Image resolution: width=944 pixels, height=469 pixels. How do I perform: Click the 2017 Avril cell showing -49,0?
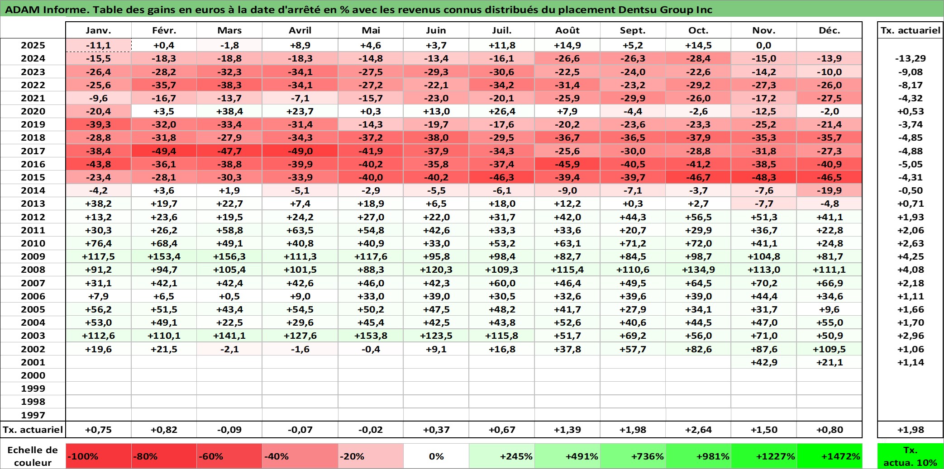click(x=300, y=151)
